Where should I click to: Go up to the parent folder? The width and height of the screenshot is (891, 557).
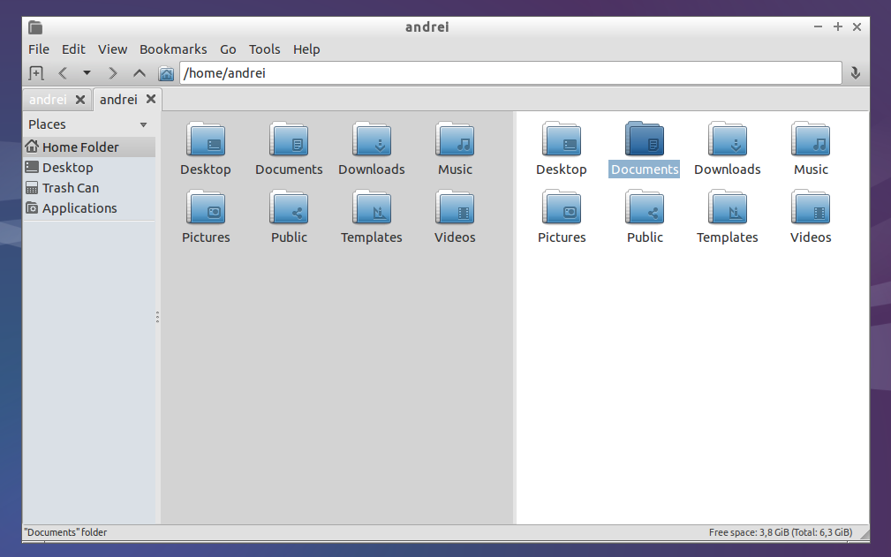click(140, 73)
